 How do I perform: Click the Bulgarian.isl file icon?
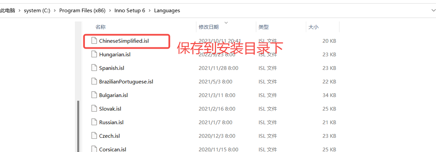pyautogui.click(x=94, y=95)
